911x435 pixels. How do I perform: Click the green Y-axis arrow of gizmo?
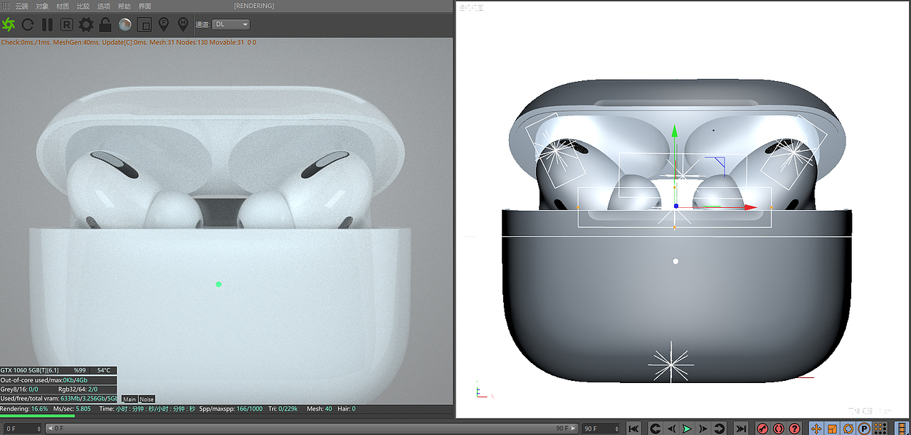(x=674, y=132)
